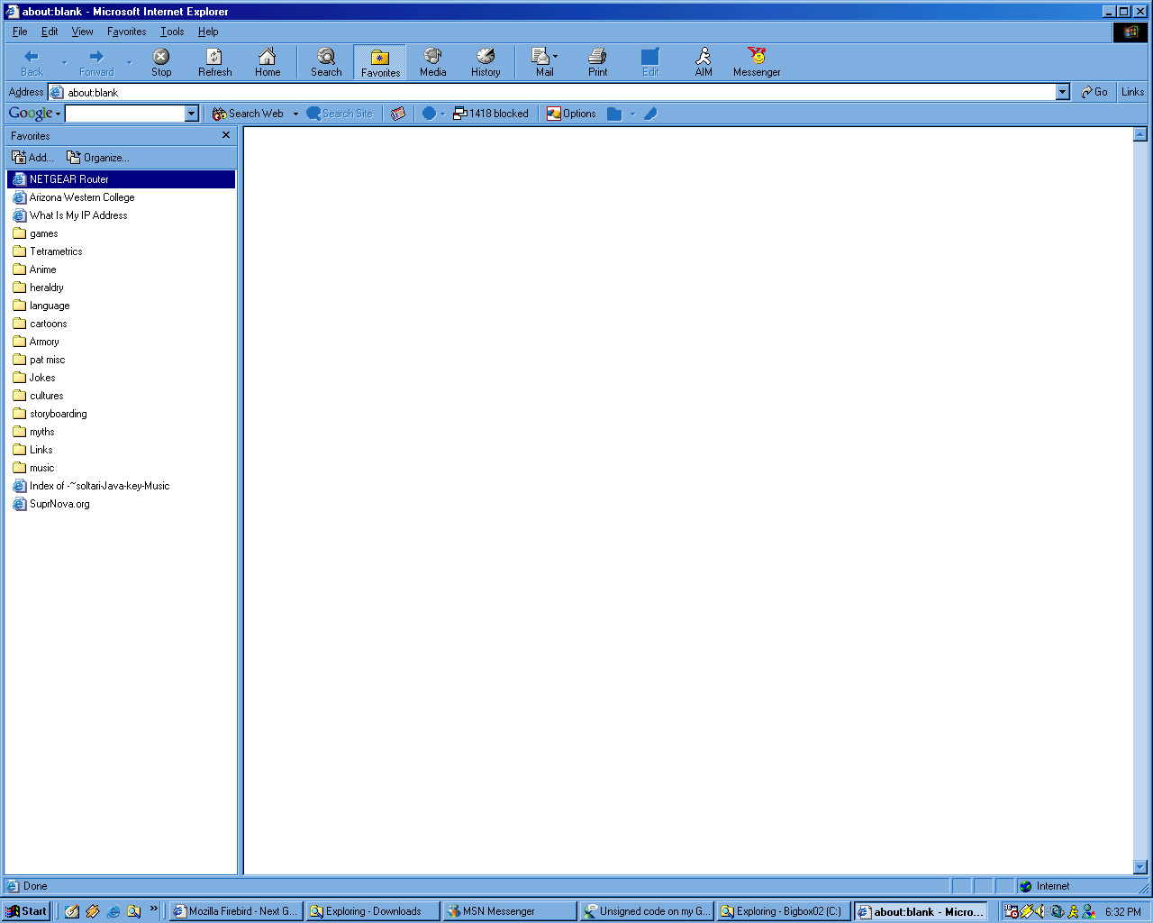Click the PageRank circle icon
The height and width of the screenshot is (923, 1153).
[430, 114]
